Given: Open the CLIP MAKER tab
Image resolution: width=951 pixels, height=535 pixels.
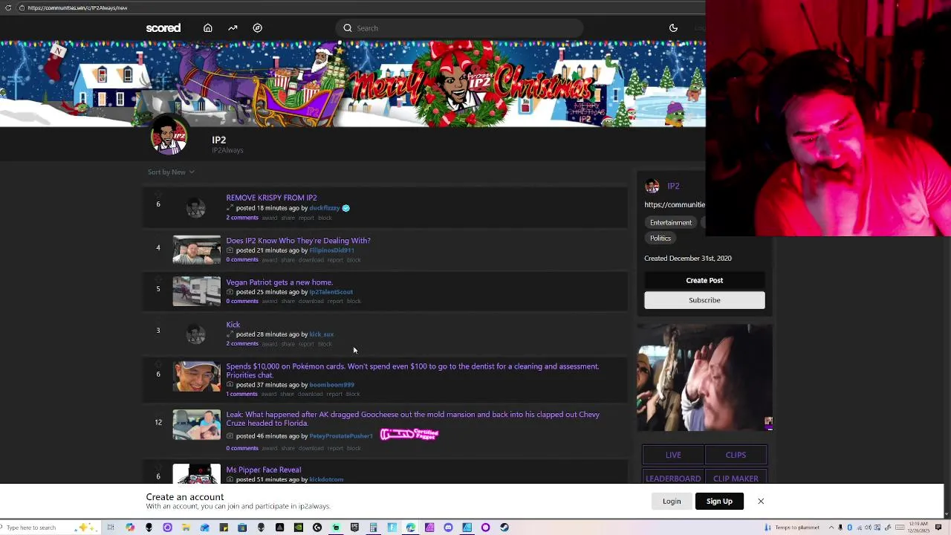Looking at the screenshot, I should [736, 479].
